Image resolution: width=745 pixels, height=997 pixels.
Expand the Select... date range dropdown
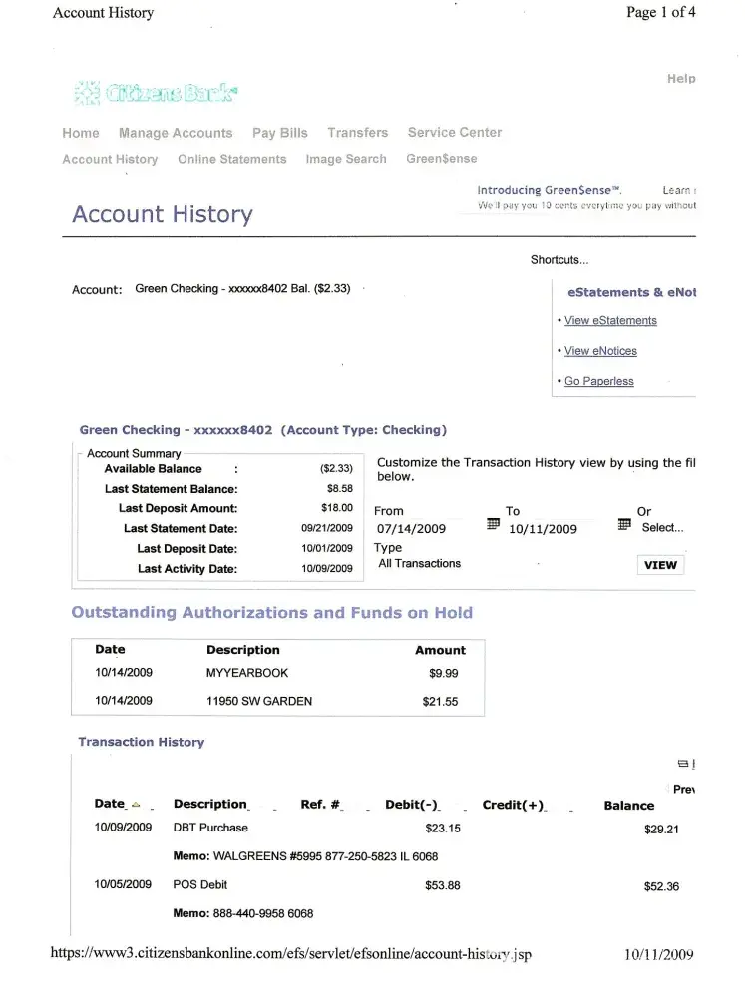pyautogui.click(x=662, y=528)
